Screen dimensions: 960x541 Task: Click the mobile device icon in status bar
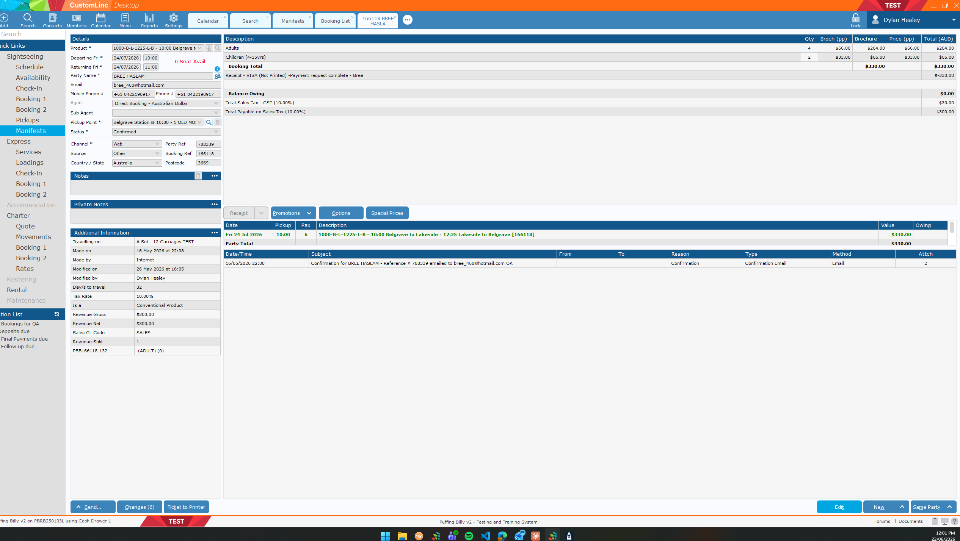[x=935, y=521]
